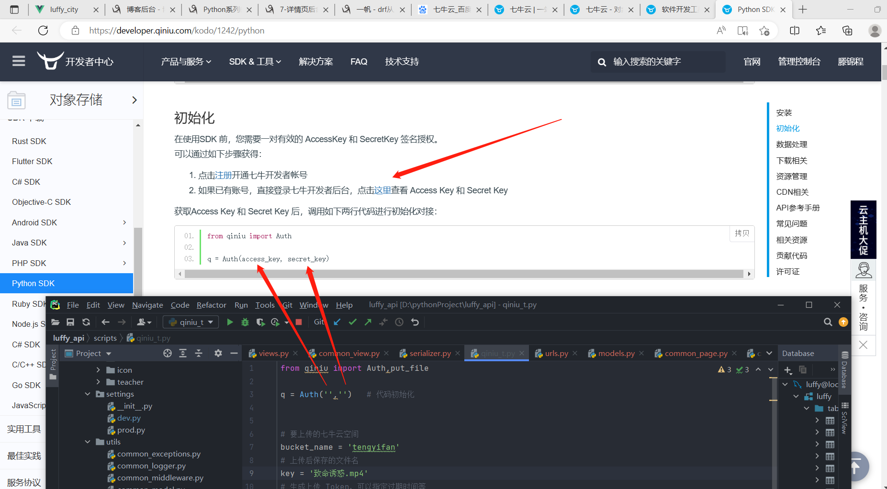Viewport: 887px width, 489px height.
Task: Rollback changes with undo arrow icon
Action: 415,322
